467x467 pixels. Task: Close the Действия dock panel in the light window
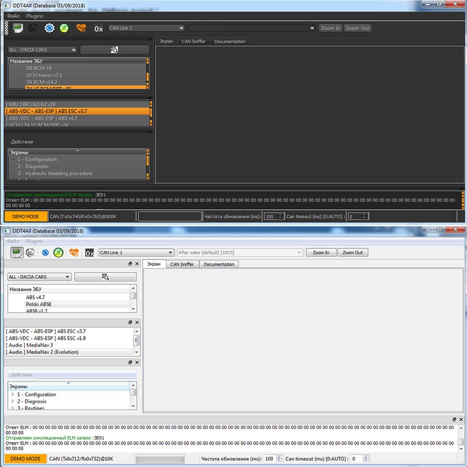137,362
